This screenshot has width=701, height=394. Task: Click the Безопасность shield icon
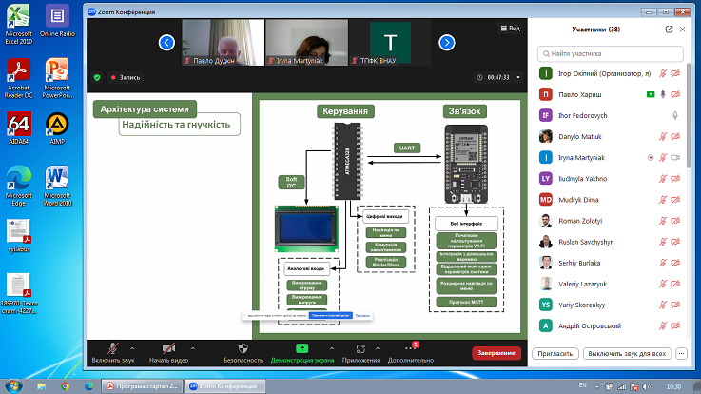click(x=243, y=348)
